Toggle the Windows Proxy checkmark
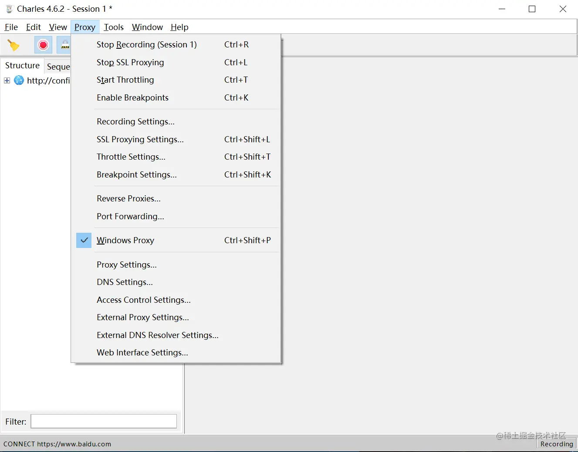 [x=84, y=240]
